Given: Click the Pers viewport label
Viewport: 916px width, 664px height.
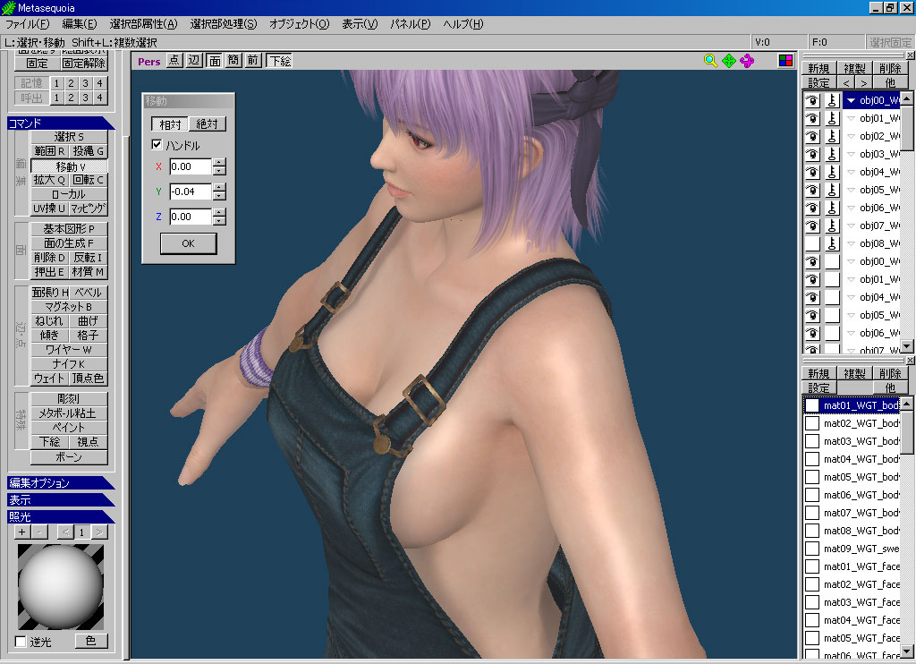Looking at the screenshot, I should [x=149, y=62].
